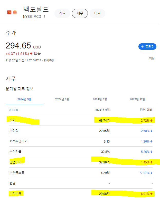Open the 개요 overview tab
160x199 pixels.
pyautogui.click(x=62, y=13)
